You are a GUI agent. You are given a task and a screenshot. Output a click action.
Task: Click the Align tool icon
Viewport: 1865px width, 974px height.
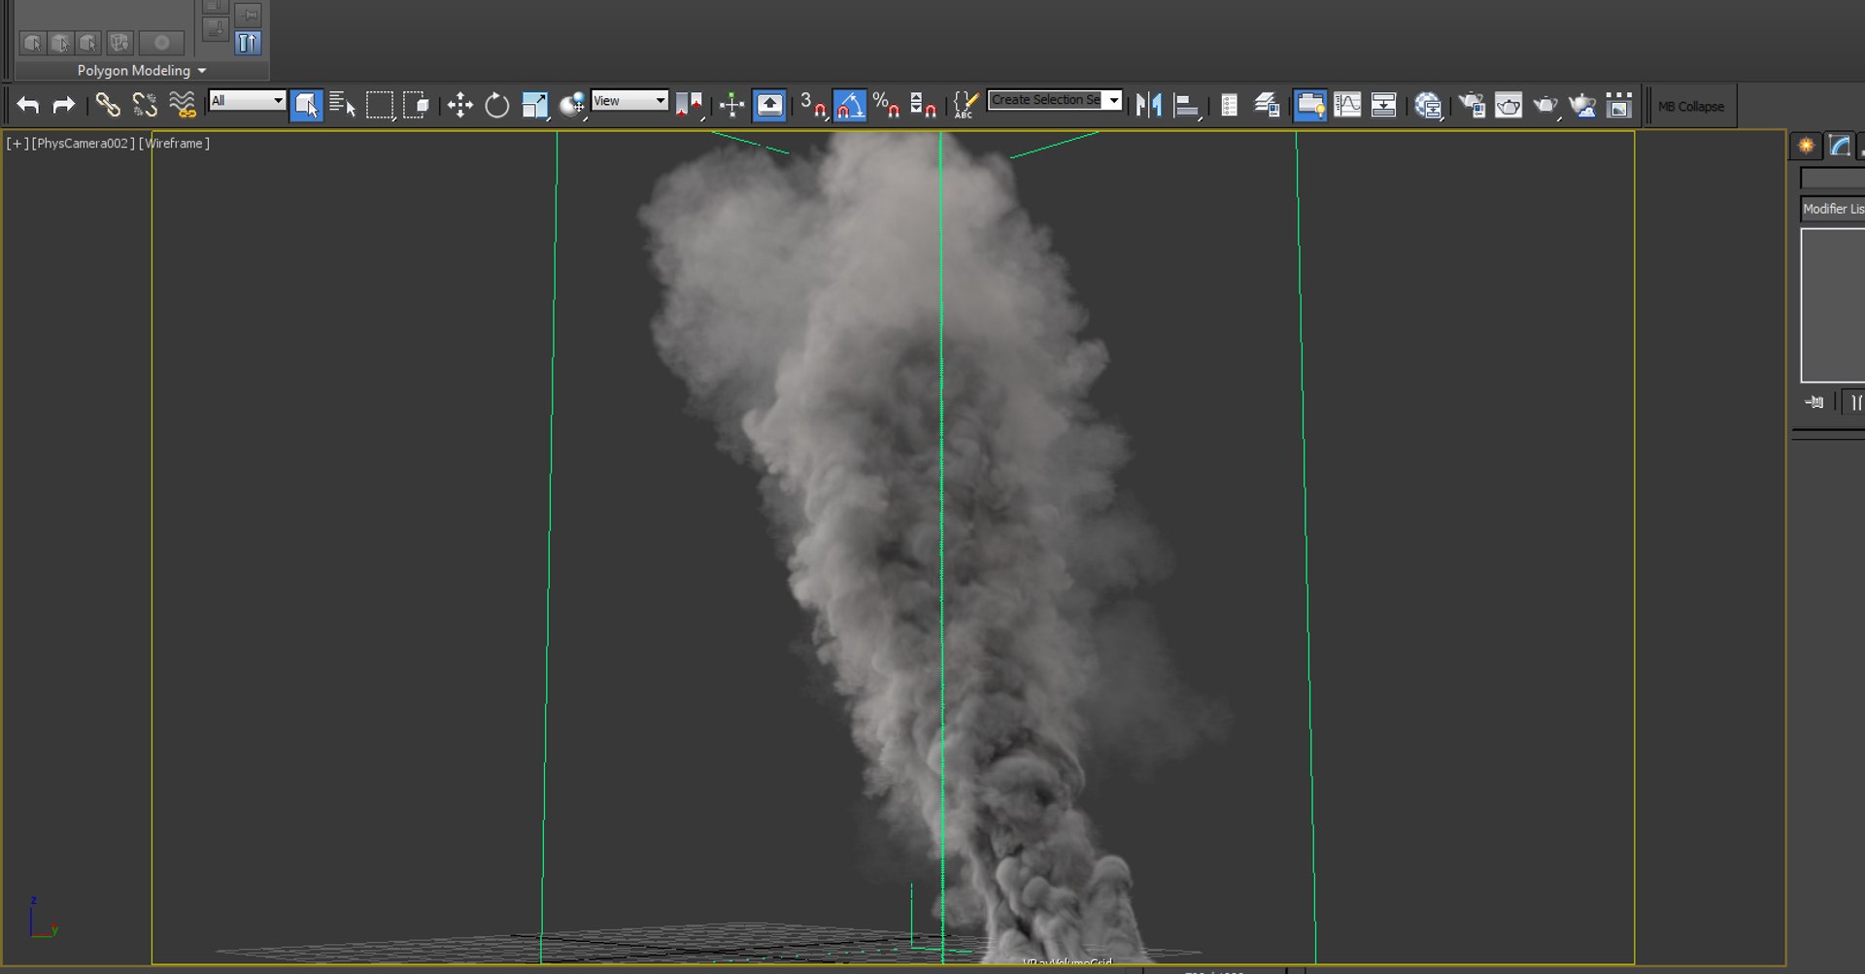coord(1186,105)
